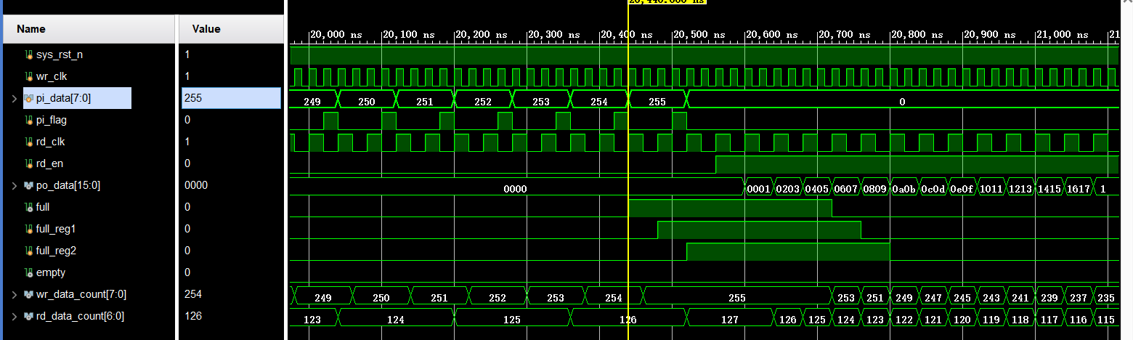This screenshot has width=1133, height=340.
Task: Click the yellow cursor time label
Action: [x=667, y=2]
